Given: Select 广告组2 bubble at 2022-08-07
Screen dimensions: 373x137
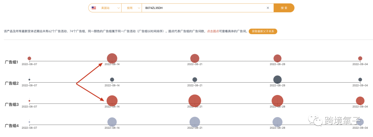Looking at the screenshot, I should (x=29, y=80).
